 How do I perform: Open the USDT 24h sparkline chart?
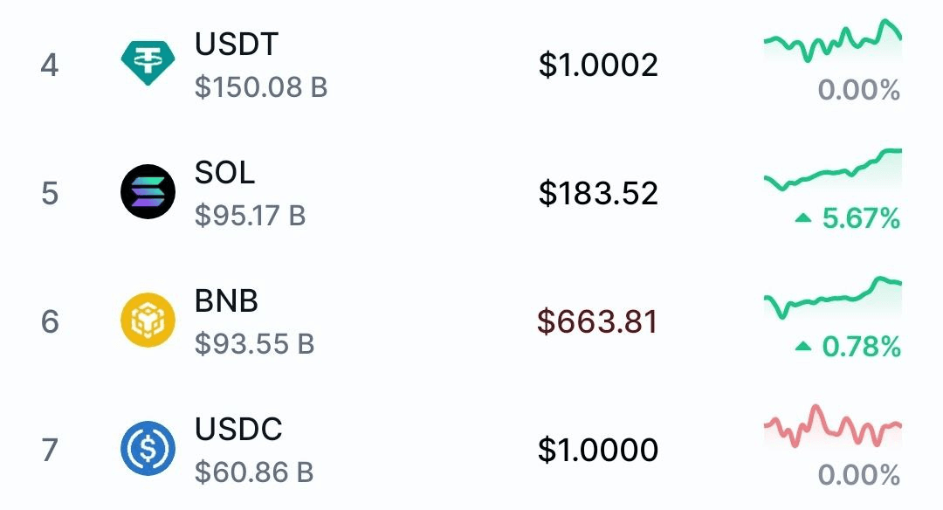[833, 41]
